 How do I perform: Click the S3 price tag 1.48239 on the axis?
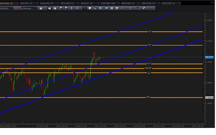[209, 98]
